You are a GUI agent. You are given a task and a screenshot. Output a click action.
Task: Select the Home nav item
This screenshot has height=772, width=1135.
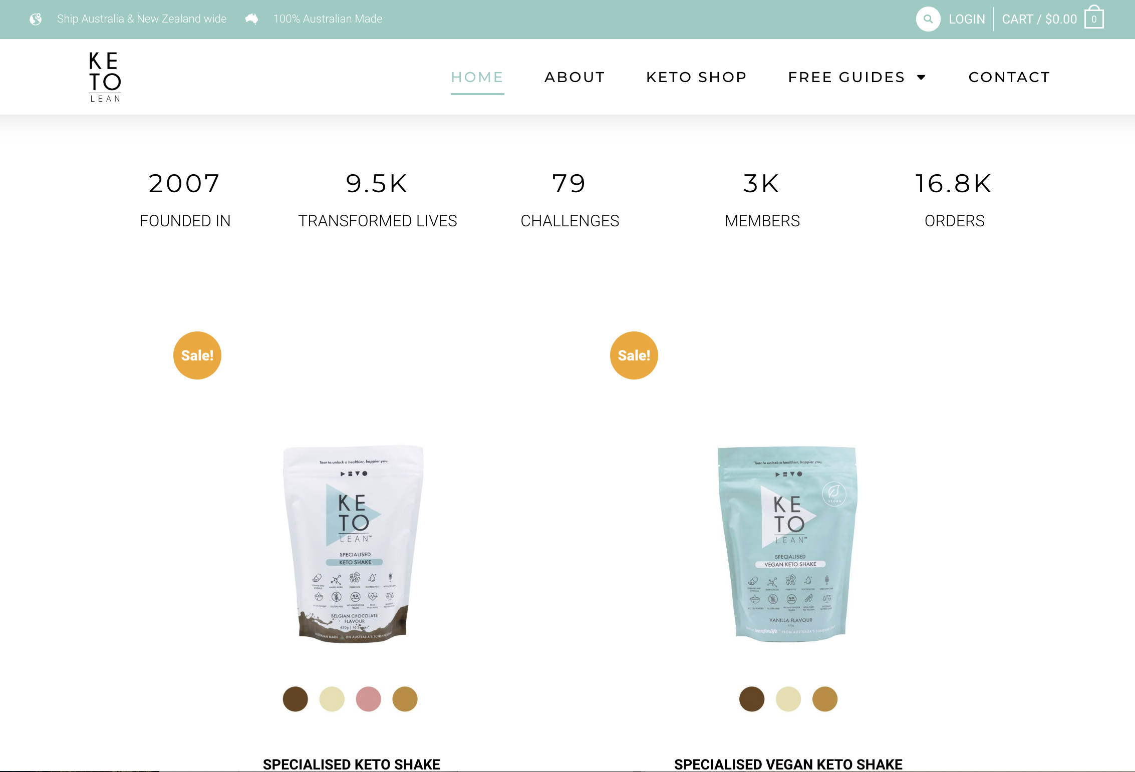click(x=477, y=77)
